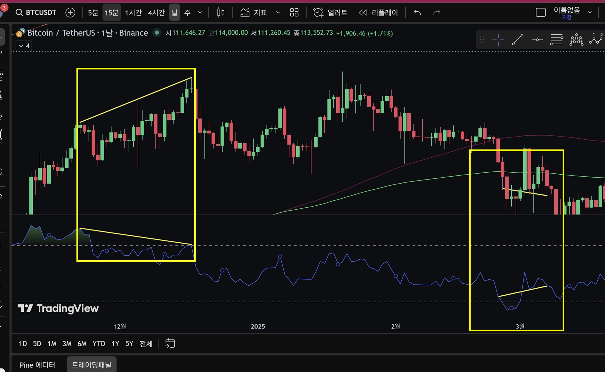Switch to the 트레이딩패널 tab

(92, 365)
